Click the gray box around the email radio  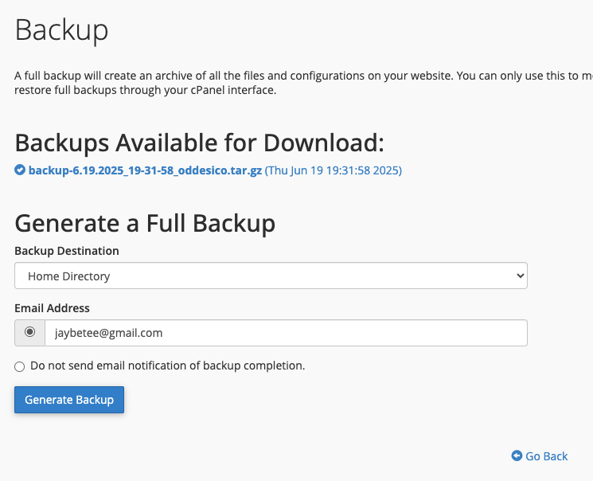29,333
